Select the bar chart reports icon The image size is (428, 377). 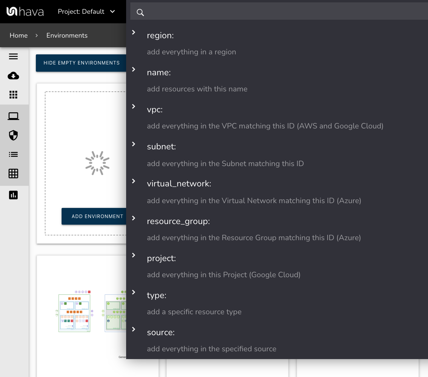(x=13, y=195)
